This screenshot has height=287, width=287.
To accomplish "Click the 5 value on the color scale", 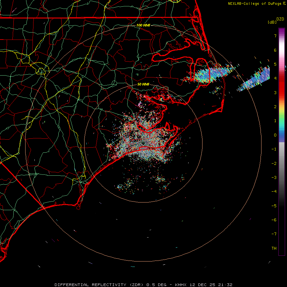I will pyautogui.click(x=275, y=64).
